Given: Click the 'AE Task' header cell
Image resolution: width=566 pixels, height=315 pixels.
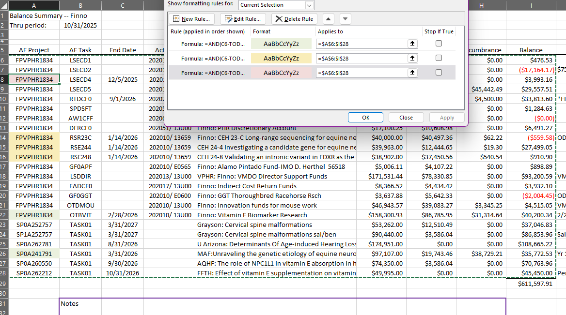Looking at the screenshot, I should pyautogui.click(x=80, y=50).
